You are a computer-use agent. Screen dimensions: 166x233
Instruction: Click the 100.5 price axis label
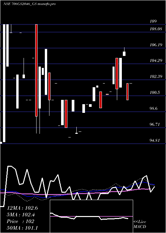point(155,93)
